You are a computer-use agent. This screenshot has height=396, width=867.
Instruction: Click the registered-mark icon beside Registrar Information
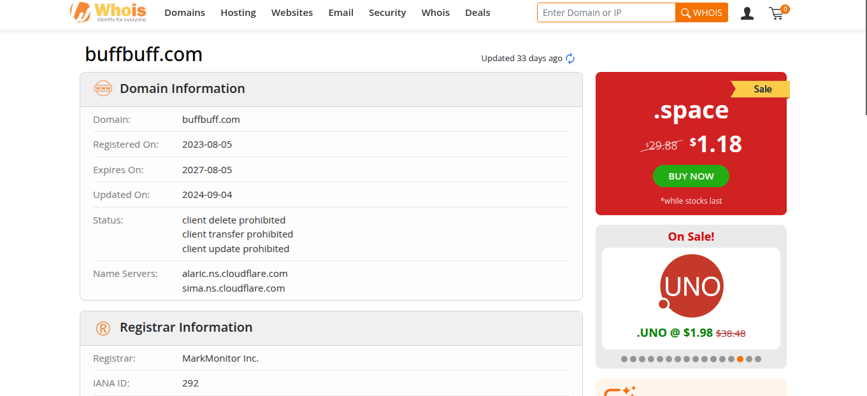pos(103,328)
